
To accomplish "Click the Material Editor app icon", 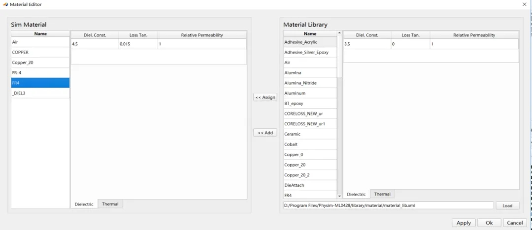I will [5, 4].
